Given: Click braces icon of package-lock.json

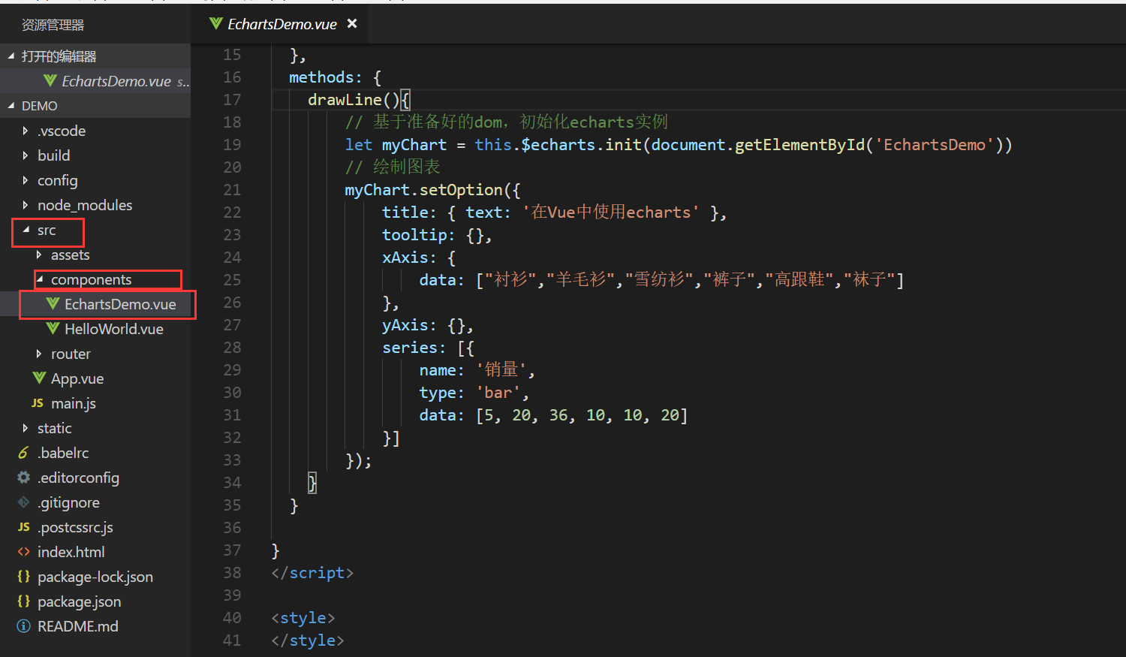Looking at the screenshot, I should (23, 577).
